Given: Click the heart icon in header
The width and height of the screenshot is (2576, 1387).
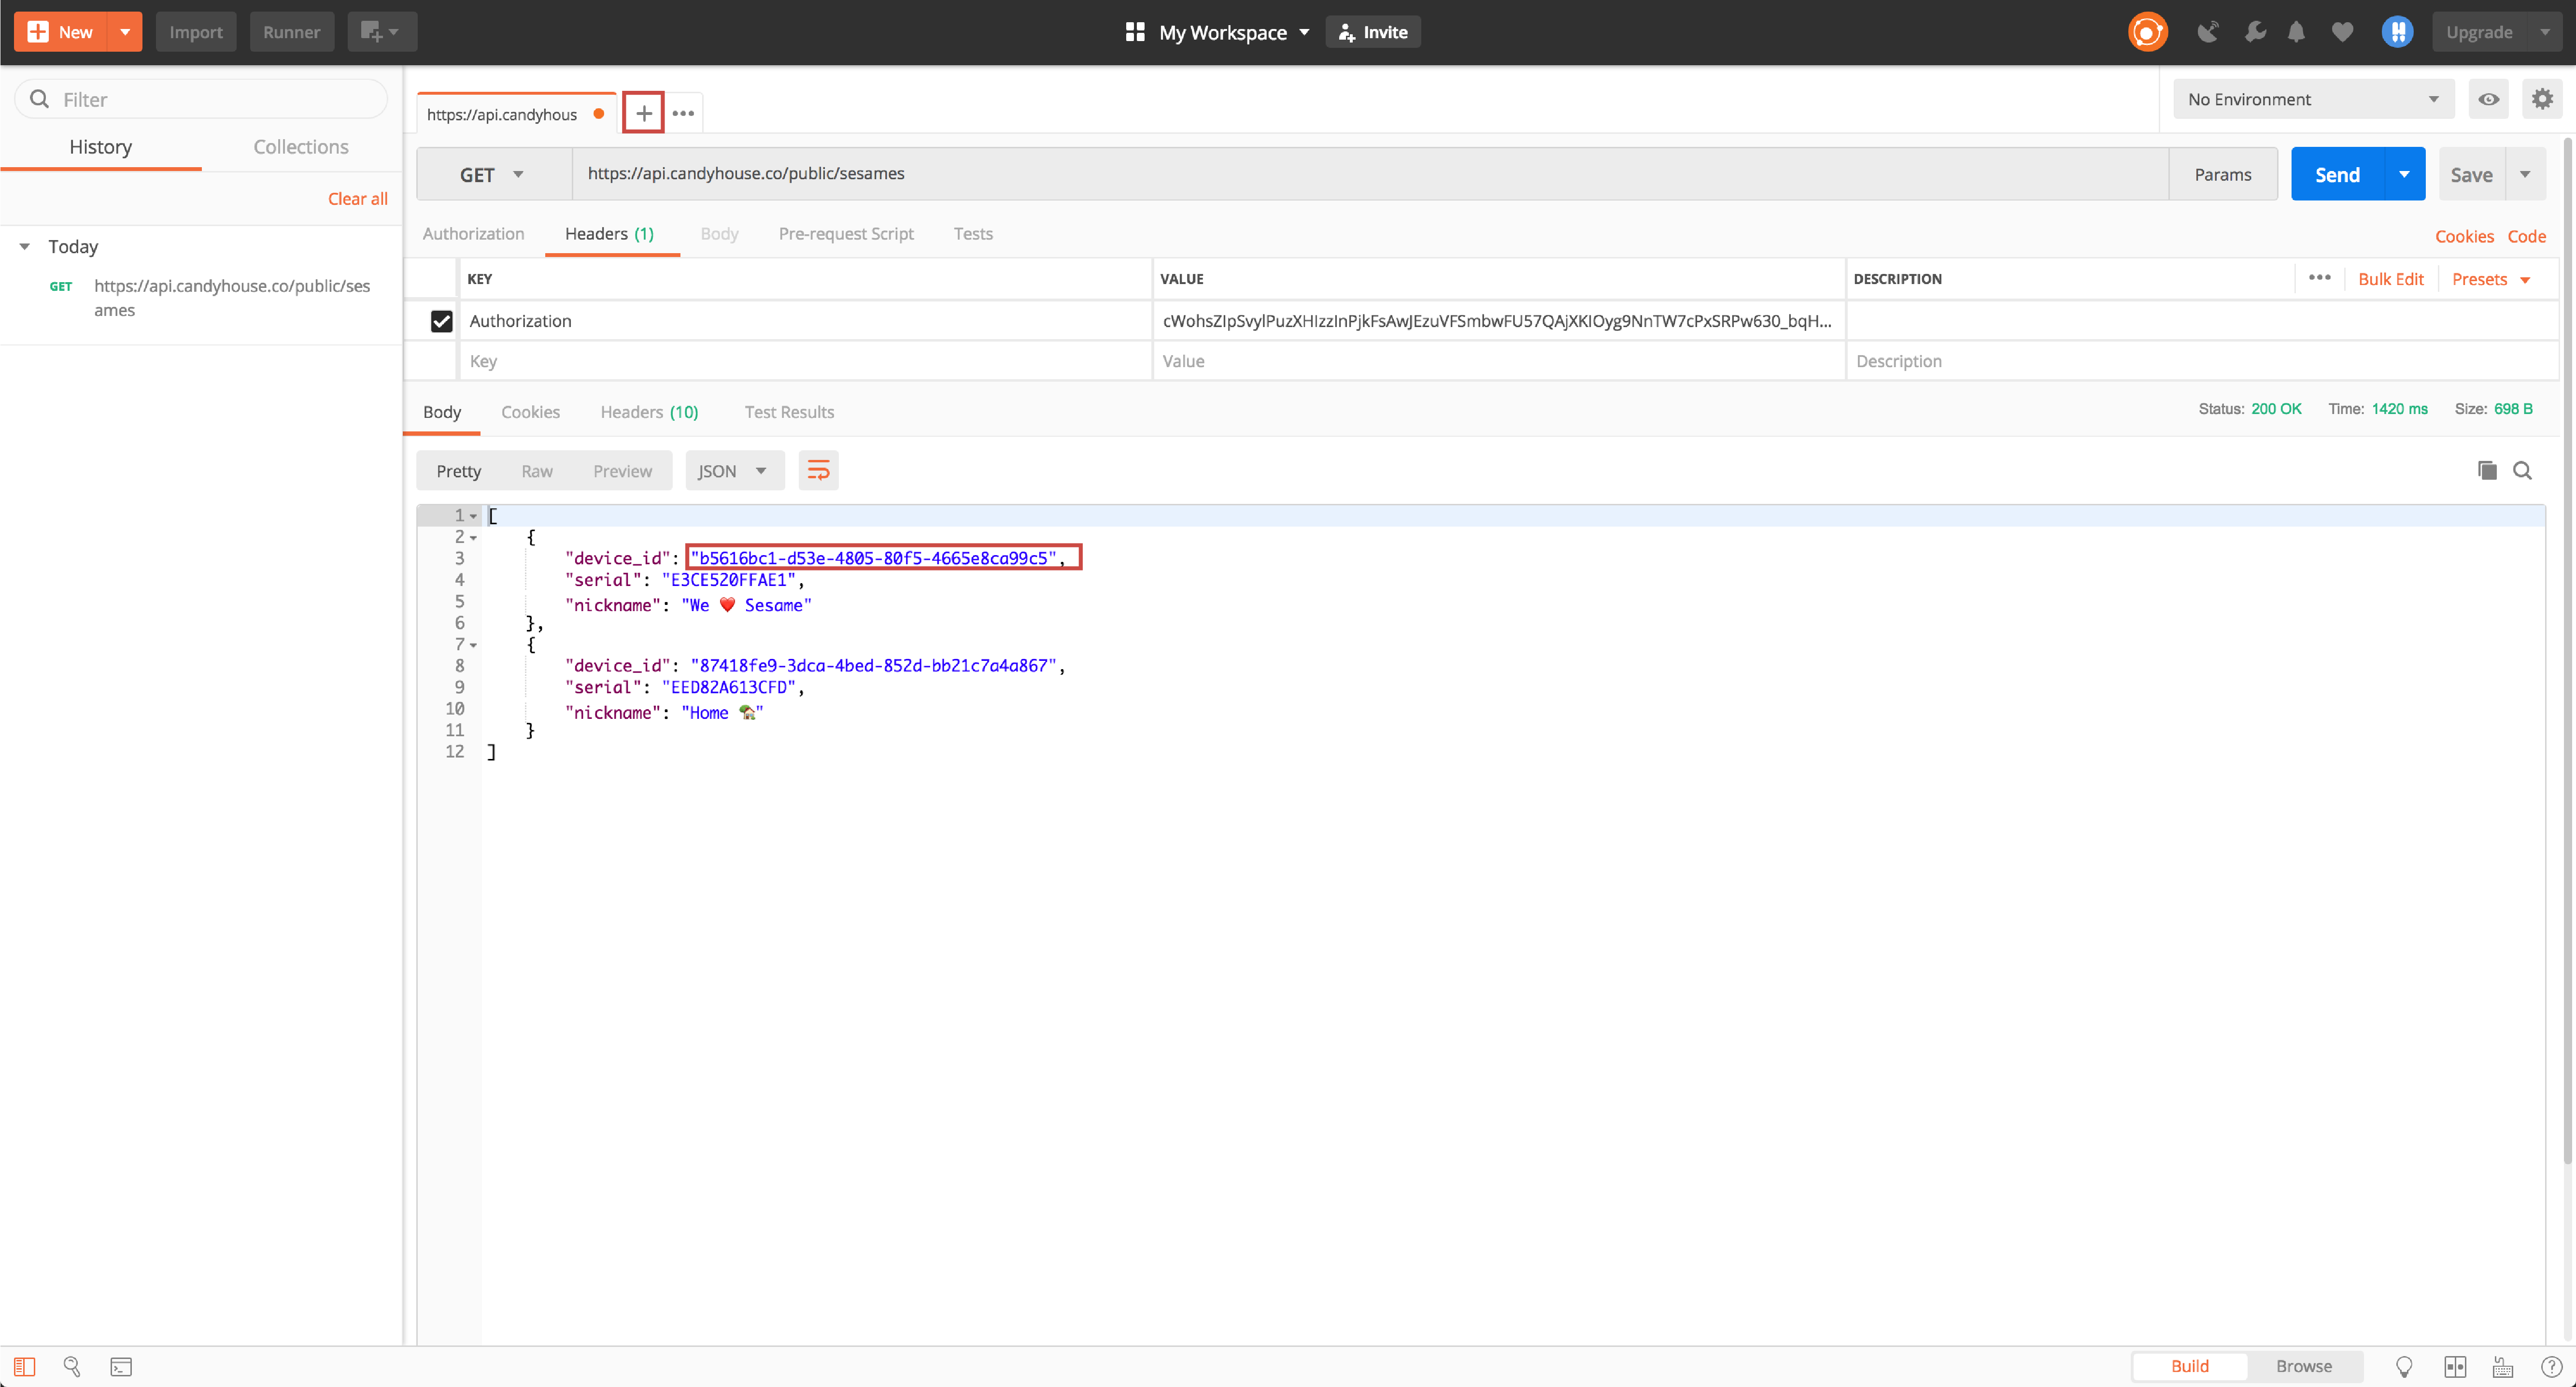Looking at the screenshot, I should [x=2342, y=32].
